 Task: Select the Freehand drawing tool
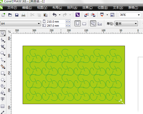(x=3, y=60)
